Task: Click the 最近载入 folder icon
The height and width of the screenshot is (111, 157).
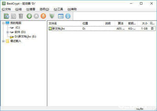Action: [x=7, y=41]
